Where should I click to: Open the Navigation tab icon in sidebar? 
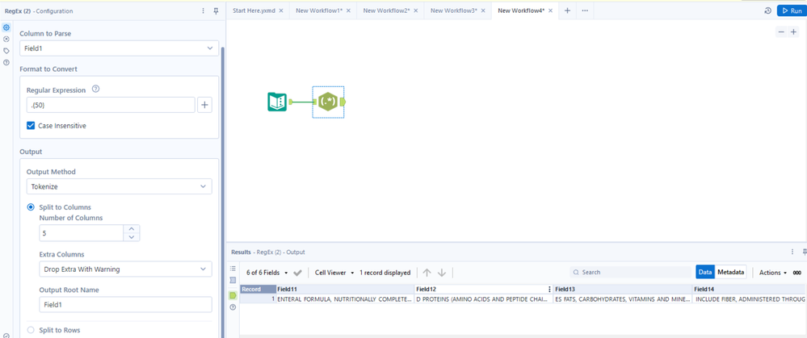(6, 39)
